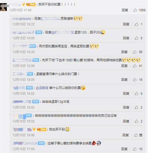This screenshot has height=153, width=148.
Task: Reply to the 17:58 comment about 最心爱的搭档
Action: pos(124,149)
